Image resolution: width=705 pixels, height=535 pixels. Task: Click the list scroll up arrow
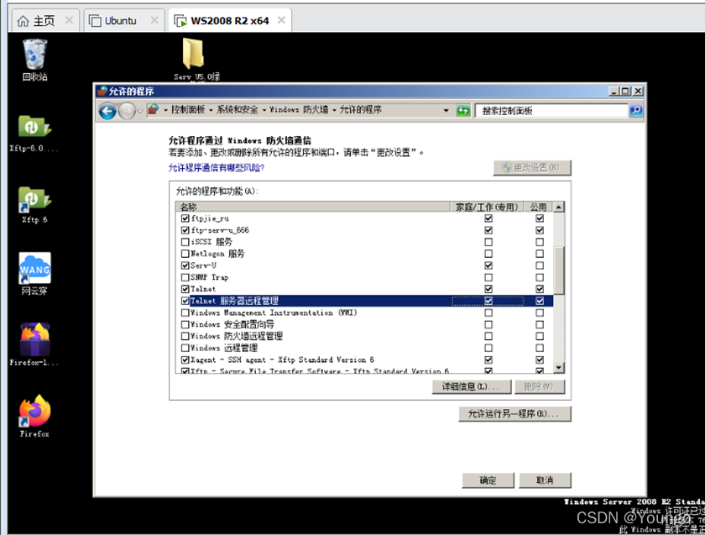click(x=559, y=207)
